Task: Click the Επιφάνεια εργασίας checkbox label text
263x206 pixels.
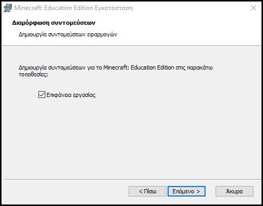Action: (71, 95)
